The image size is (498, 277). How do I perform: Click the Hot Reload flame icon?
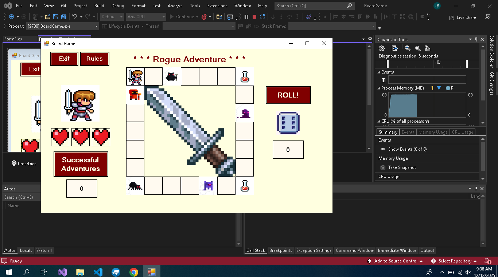pyautogui.click(x=204, y=17)
